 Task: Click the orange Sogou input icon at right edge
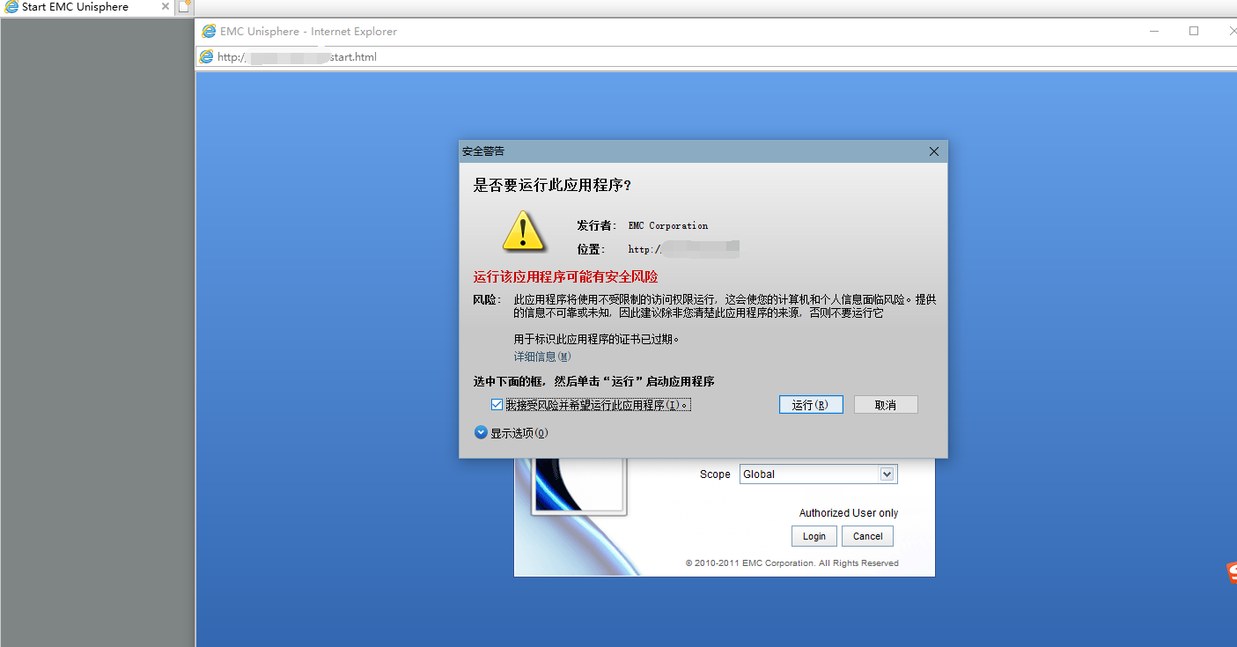(x=1232, y=573)
